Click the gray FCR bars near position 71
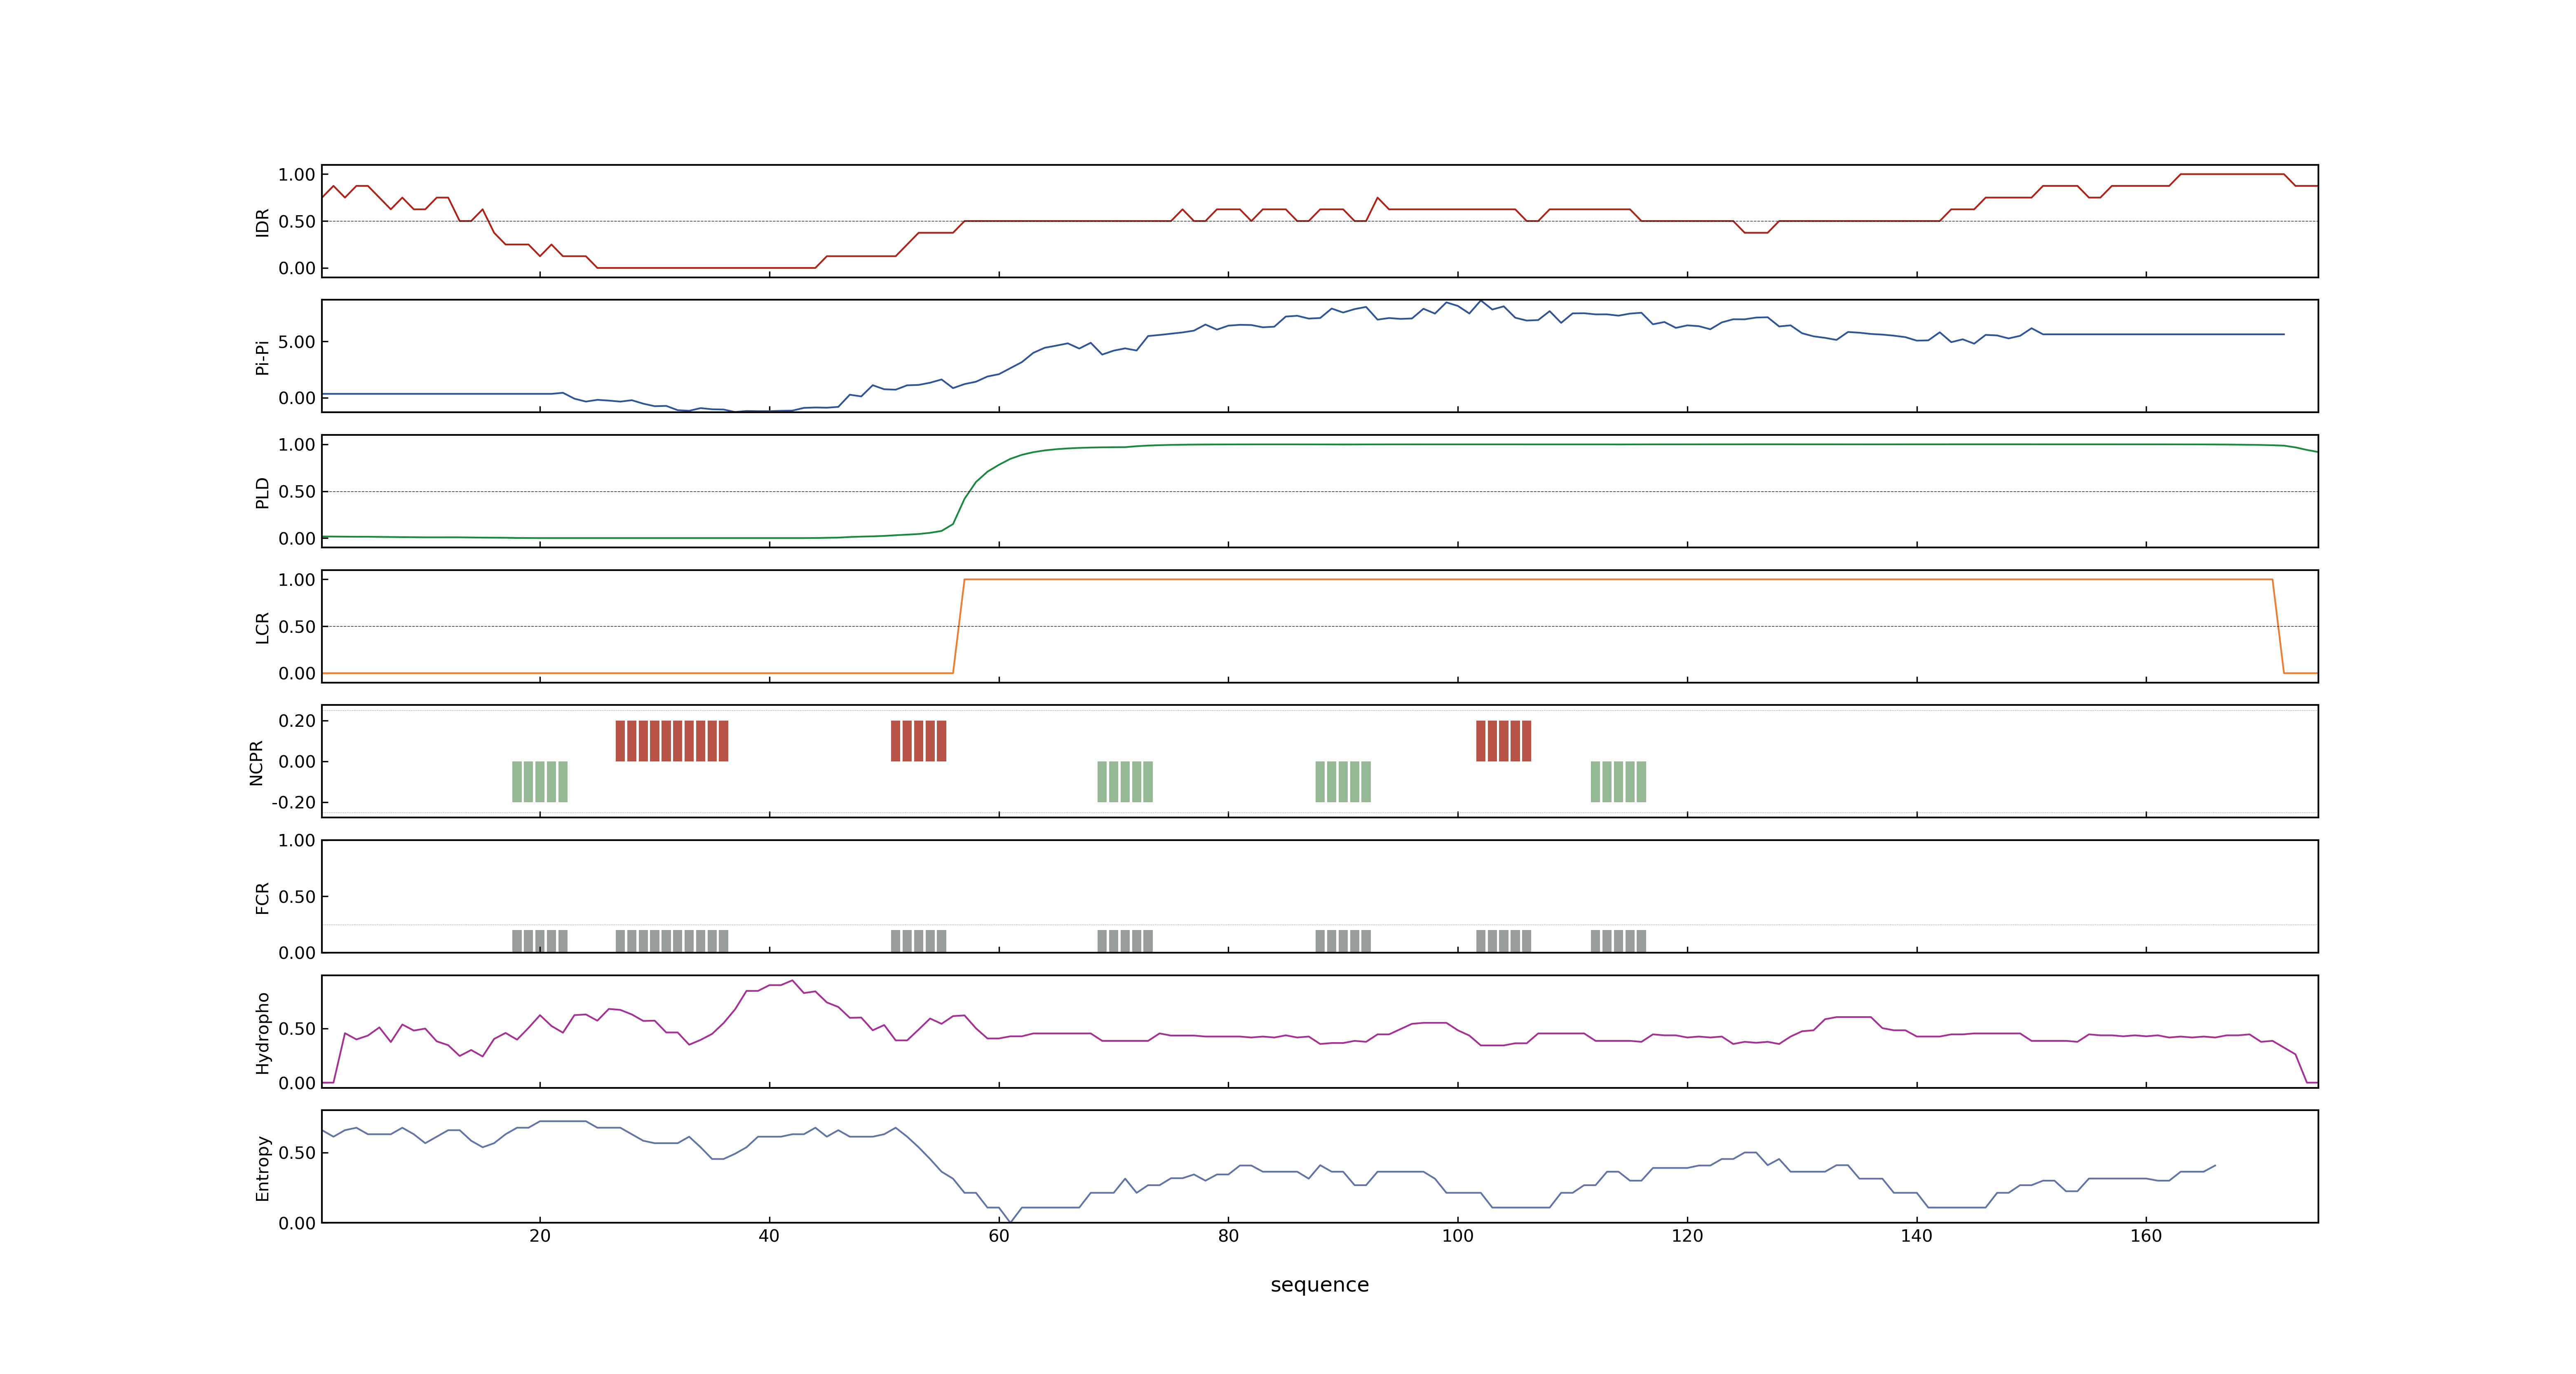2576x1374 pixels. pos(1125,941)
